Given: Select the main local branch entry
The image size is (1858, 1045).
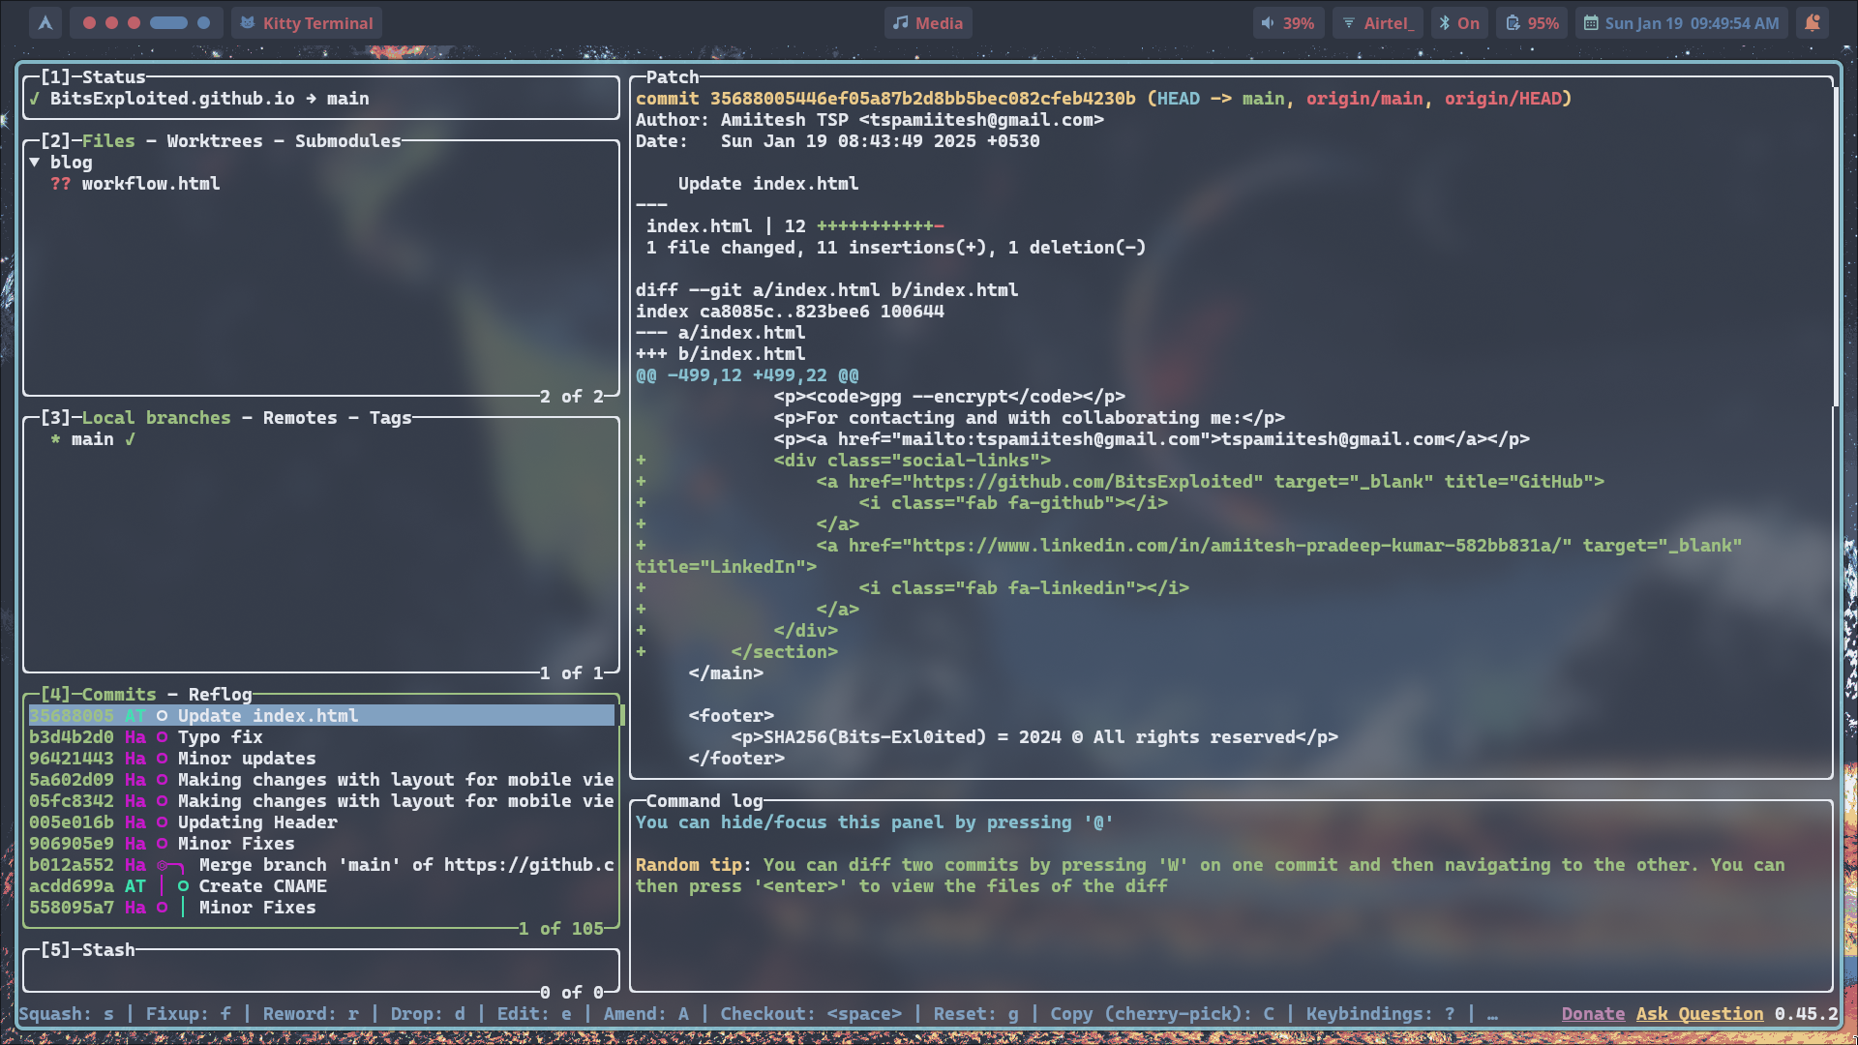Looking at the screenshot, I should [x=92, y=439].
